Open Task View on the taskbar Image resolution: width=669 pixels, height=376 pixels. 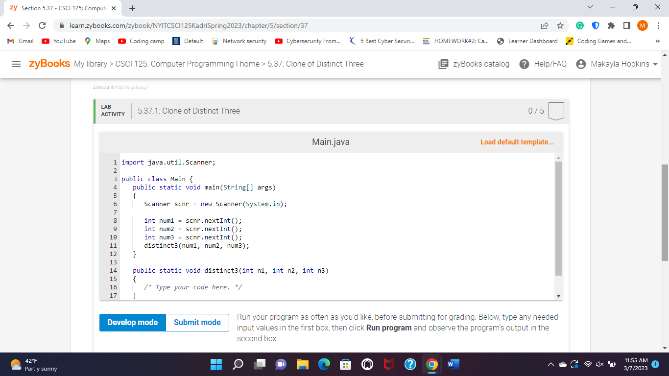(x=260, y=364)
